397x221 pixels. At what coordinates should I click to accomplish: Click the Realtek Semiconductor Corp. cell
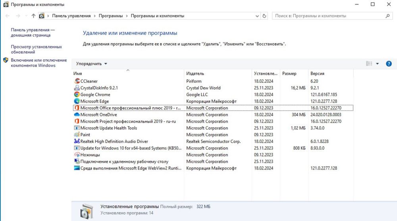coord(214,141)
